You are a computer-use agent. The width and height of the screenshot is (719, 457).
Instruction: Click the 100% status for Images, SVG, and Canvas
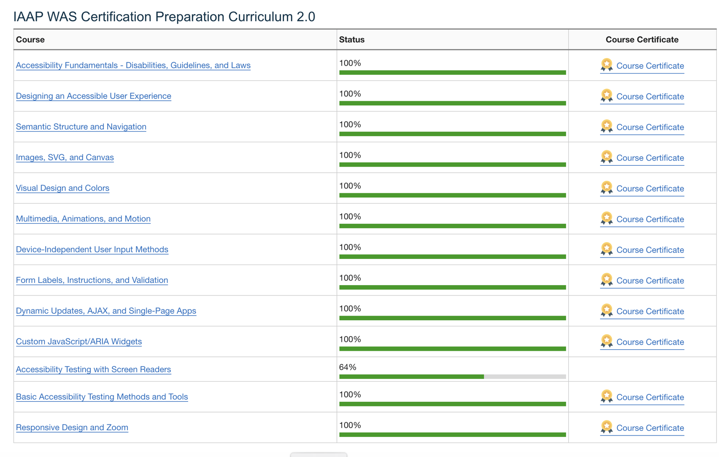coord(350,155)
